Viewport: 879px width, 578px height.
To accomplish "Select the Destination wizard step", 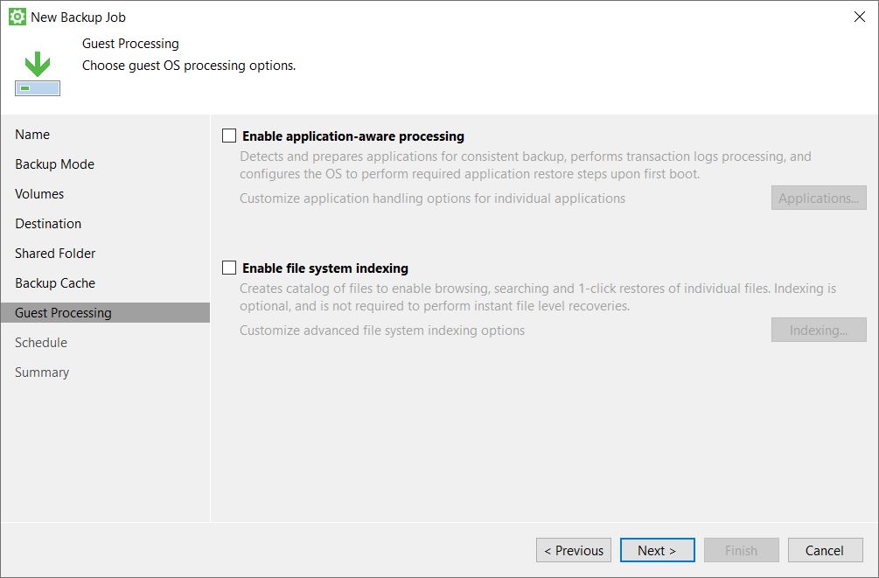I will [48, 224].
